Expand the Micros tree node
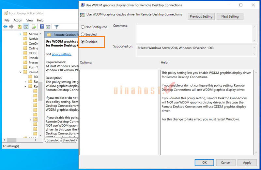This screenshot has height=170, width=261. [20, 34]
